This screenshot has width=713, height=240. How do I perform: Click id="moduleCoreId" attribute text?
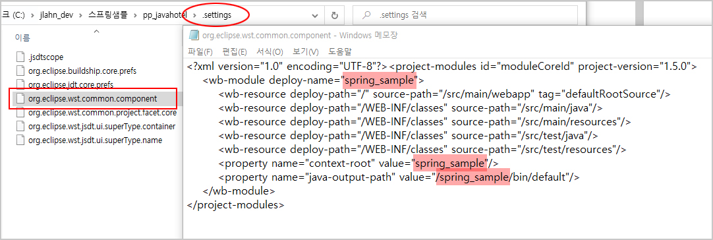(527, 67)
